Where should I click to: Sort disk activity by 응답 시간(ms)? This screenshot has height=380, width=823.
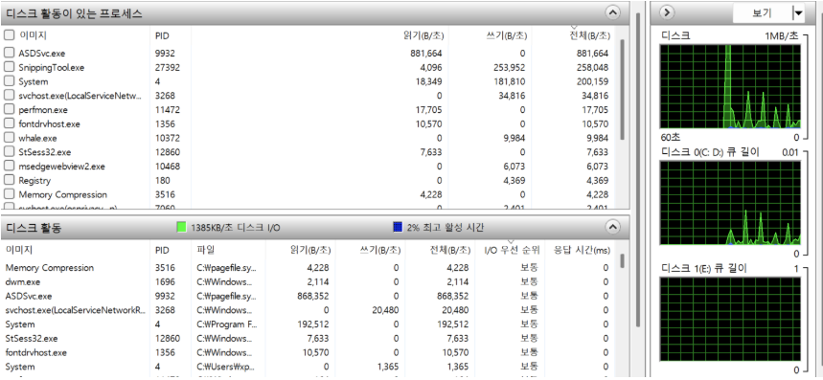(583, 251)
